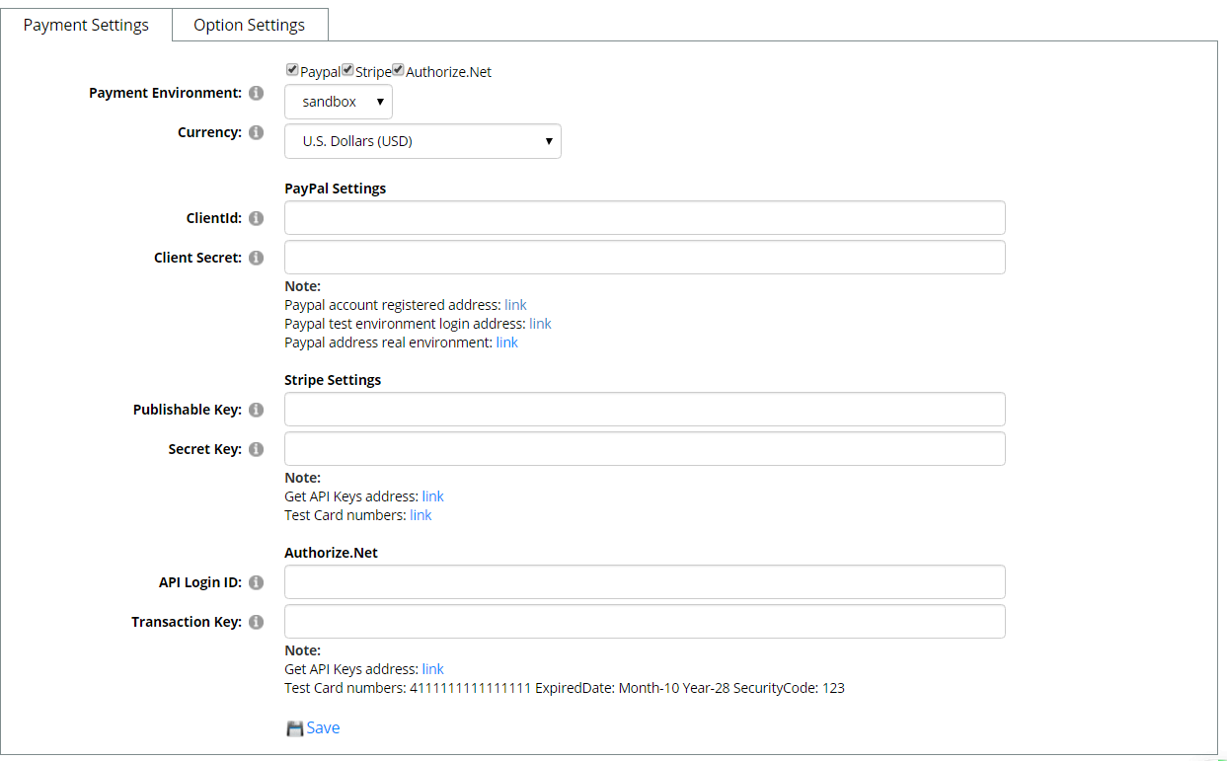Focus the API Login ID input field
1227x761 pixels.
pos(645,582)
